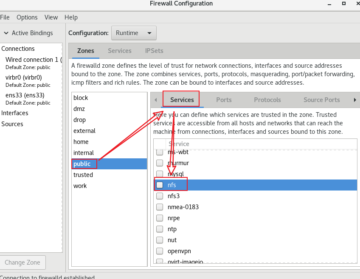Select the work zone

tap(109, 185)
